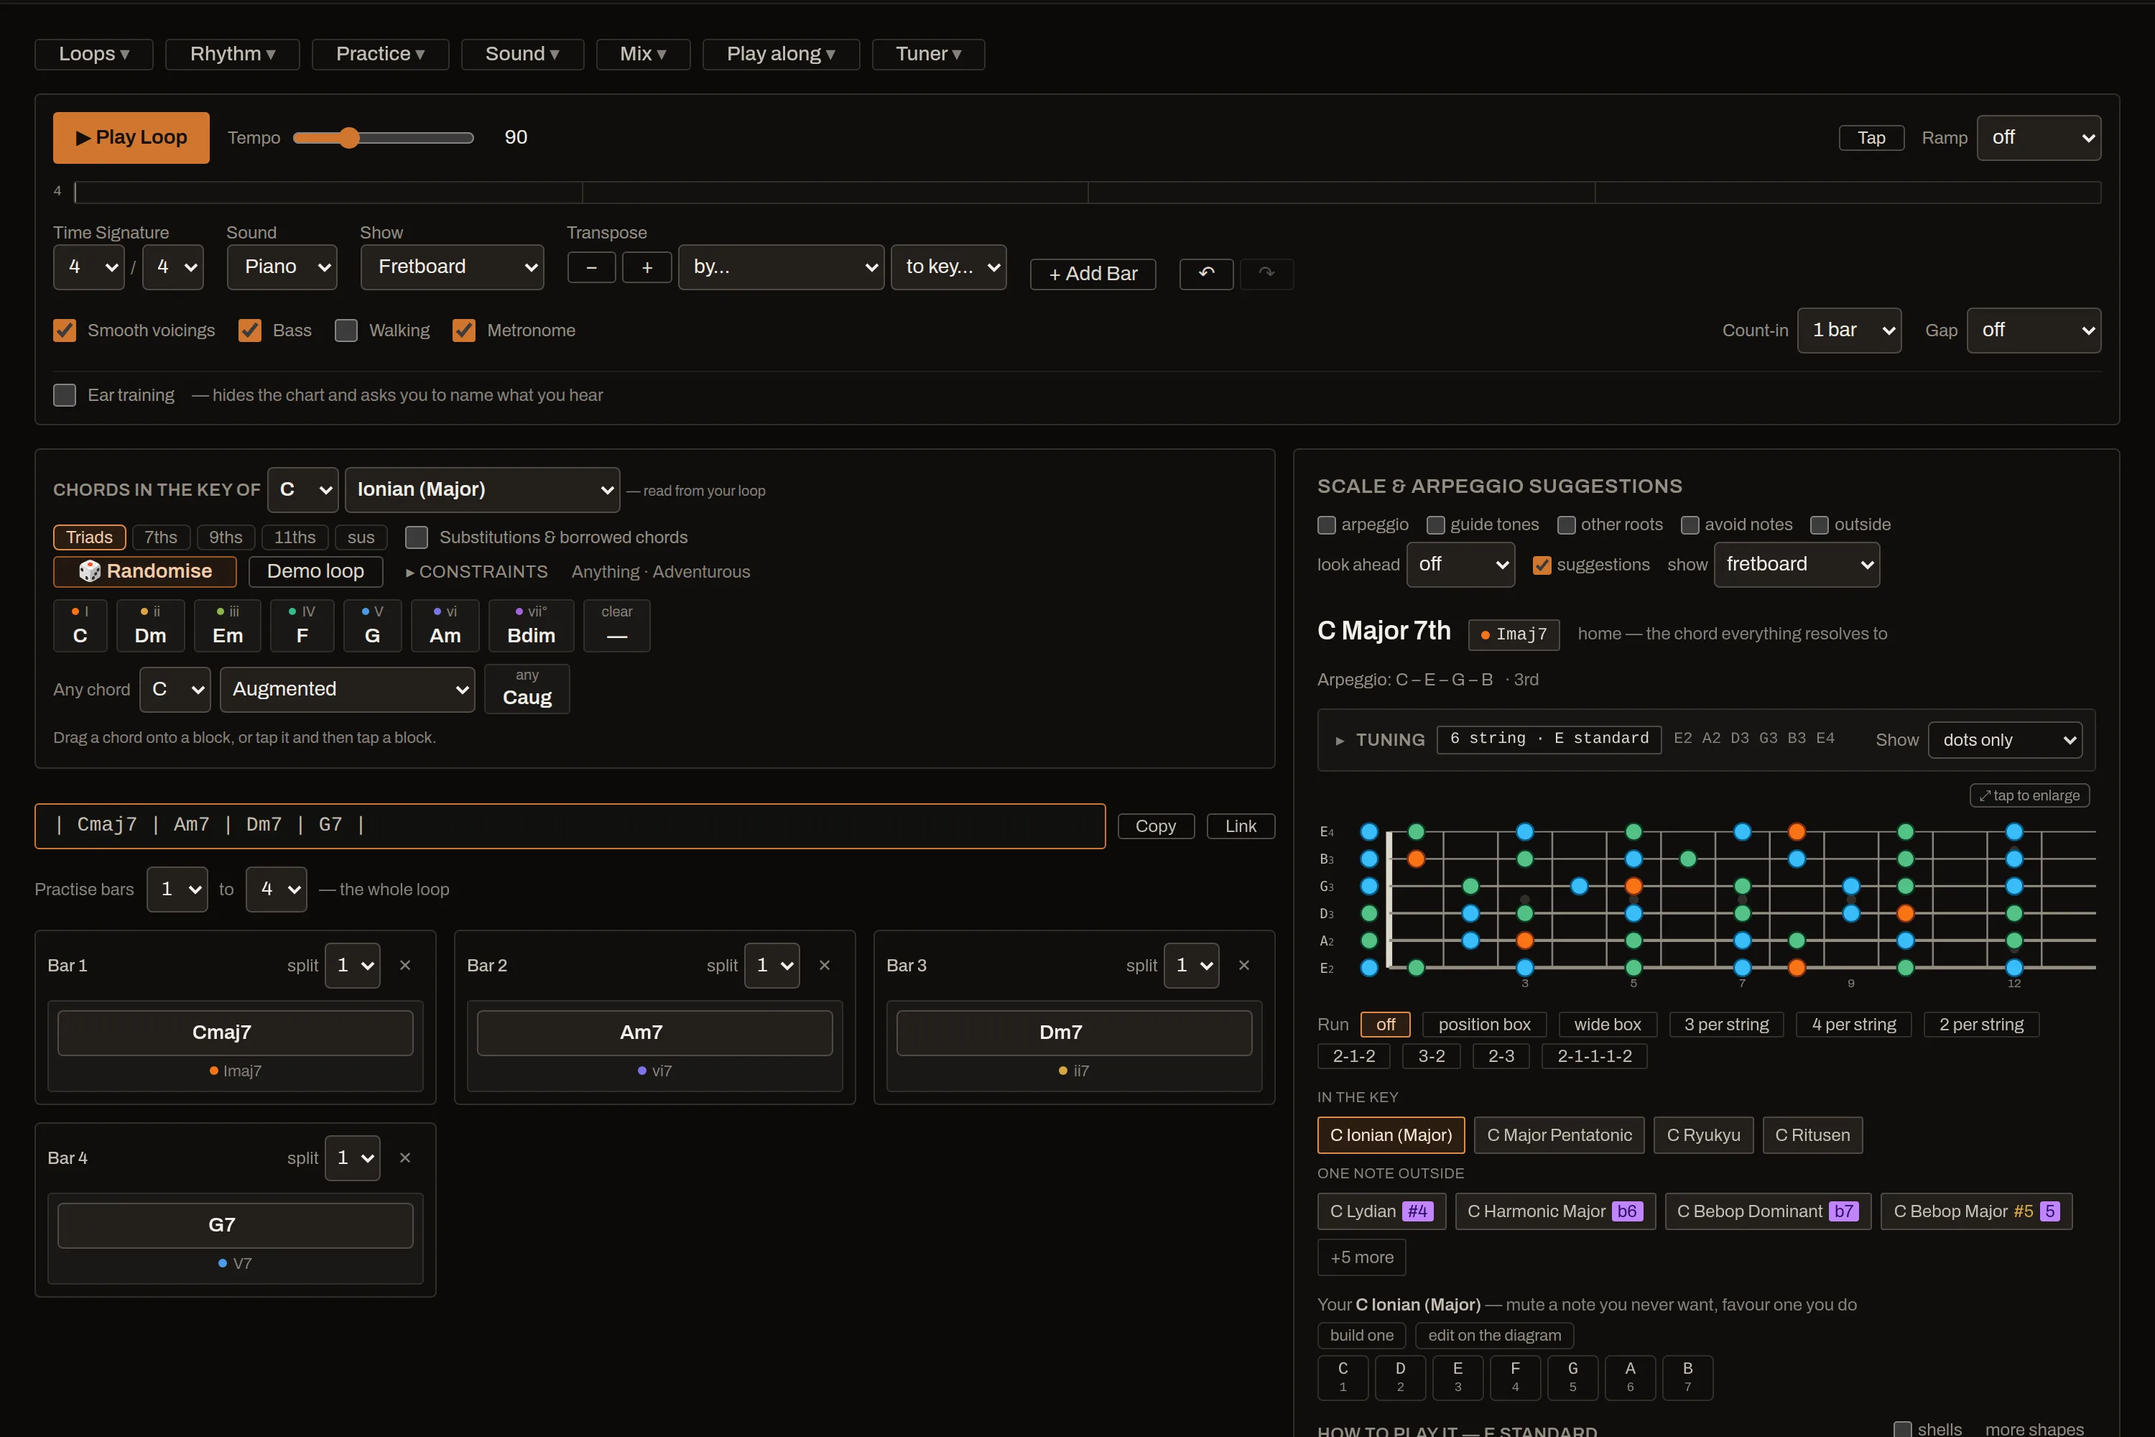Open the Play along menu
Screen dimensions: 2155x1437
(x=781, y=54)
